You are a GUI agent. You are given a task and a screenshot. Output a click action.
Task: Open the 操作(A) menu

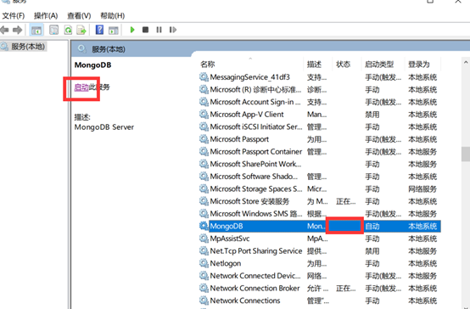46,15
